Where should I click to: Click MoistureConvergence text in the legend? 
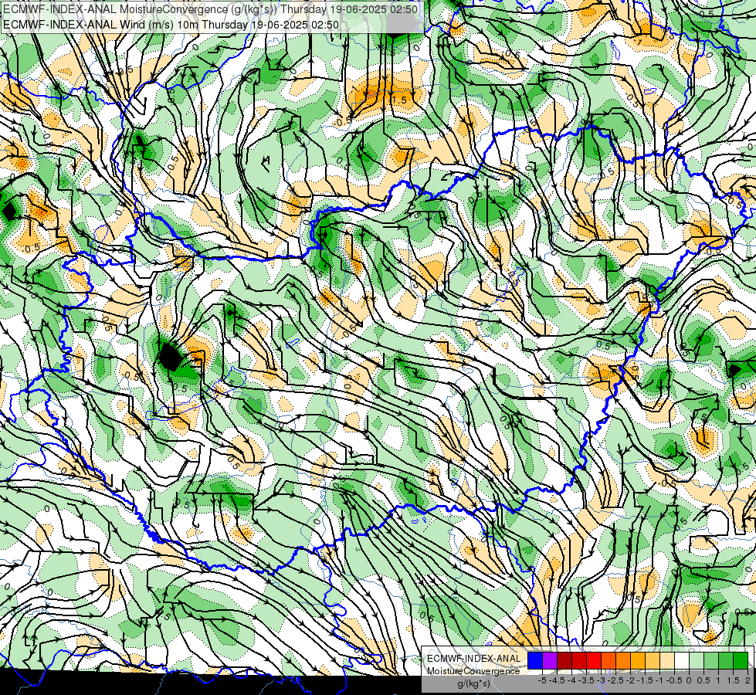pyautogui.click(x=473, y=671)
